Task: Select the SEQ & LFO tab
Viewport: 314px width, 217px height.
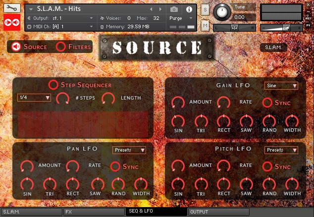Action: [x=157, y=212]
